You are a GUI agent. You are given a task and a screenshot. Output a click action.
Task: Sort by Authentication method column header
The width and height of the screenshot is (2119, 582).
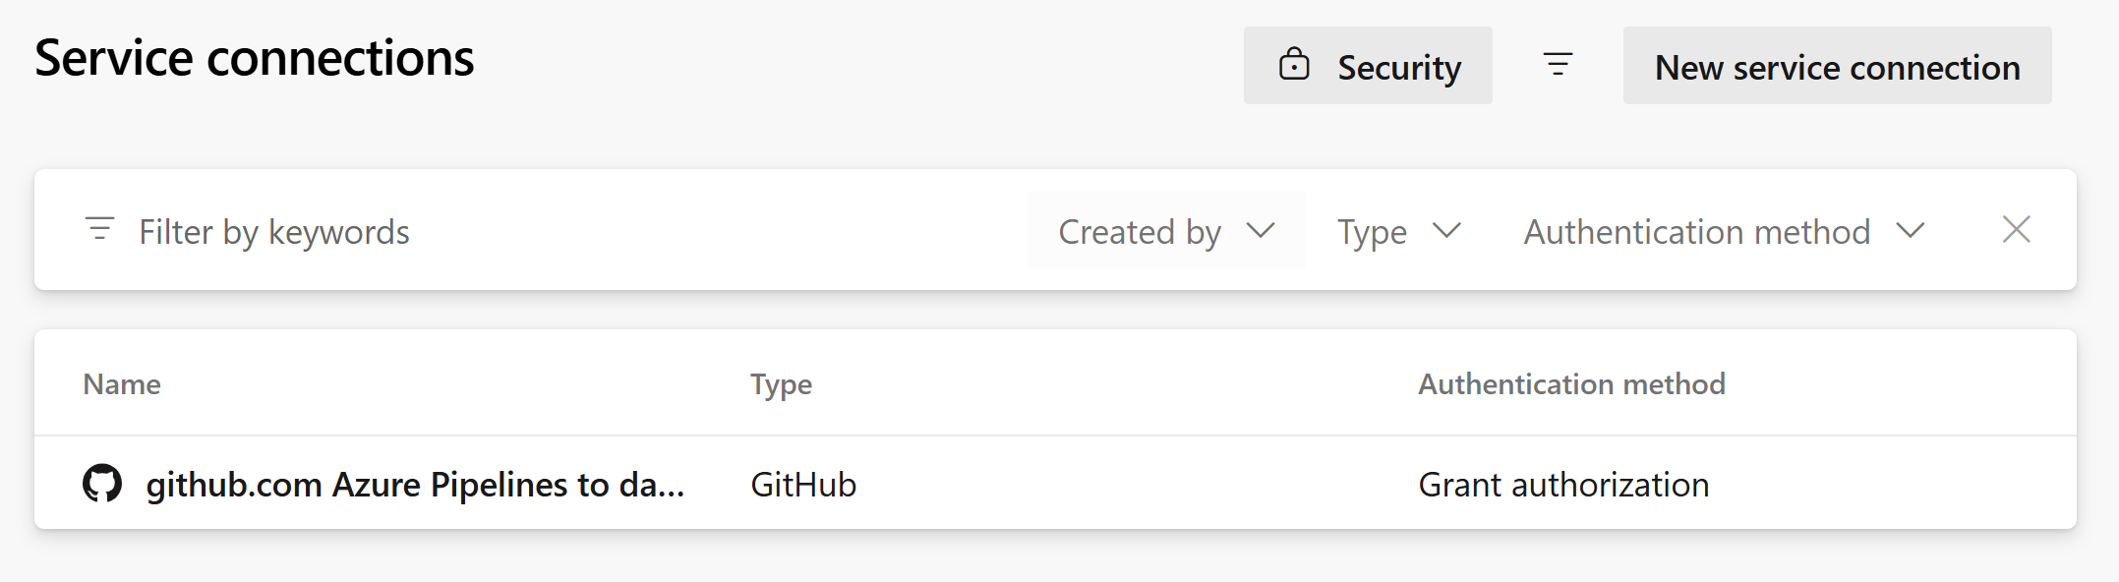click(1571, 383)
